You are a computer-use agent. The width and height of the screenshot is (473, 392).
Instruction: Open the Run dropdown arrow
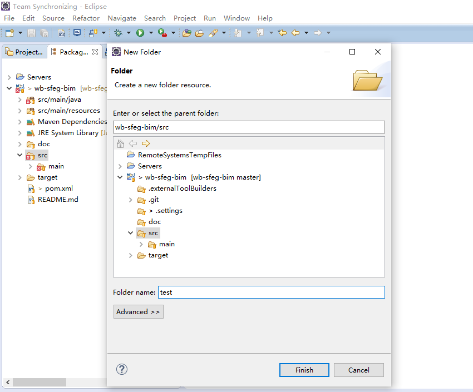[x=151, y=33]
